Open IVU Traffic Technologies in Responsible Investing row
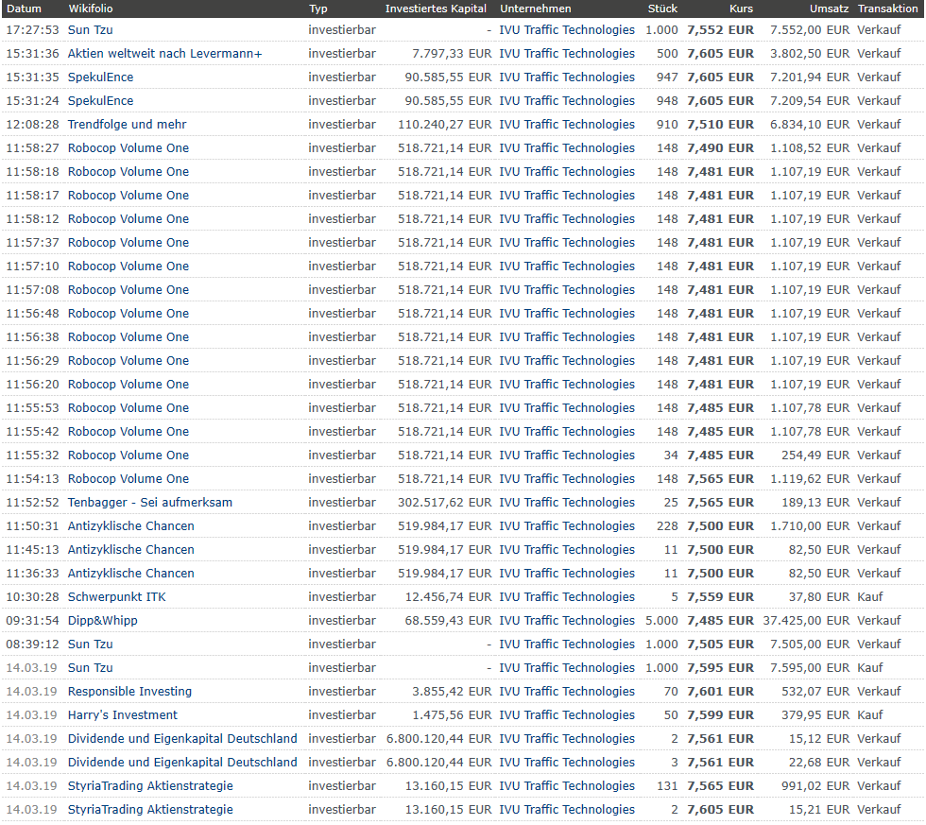 click(x=567, y=692)
